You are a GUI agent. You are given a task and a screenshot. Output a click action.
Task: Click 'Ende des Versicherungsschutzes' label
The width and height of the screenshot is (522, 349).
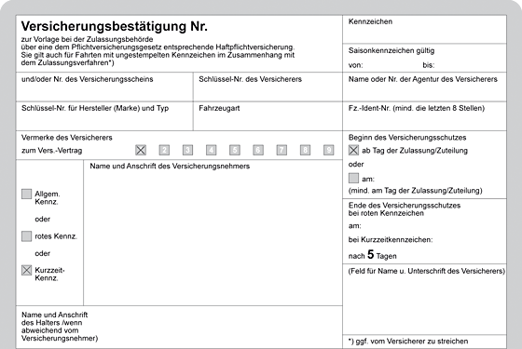click(x=405, y=205)
